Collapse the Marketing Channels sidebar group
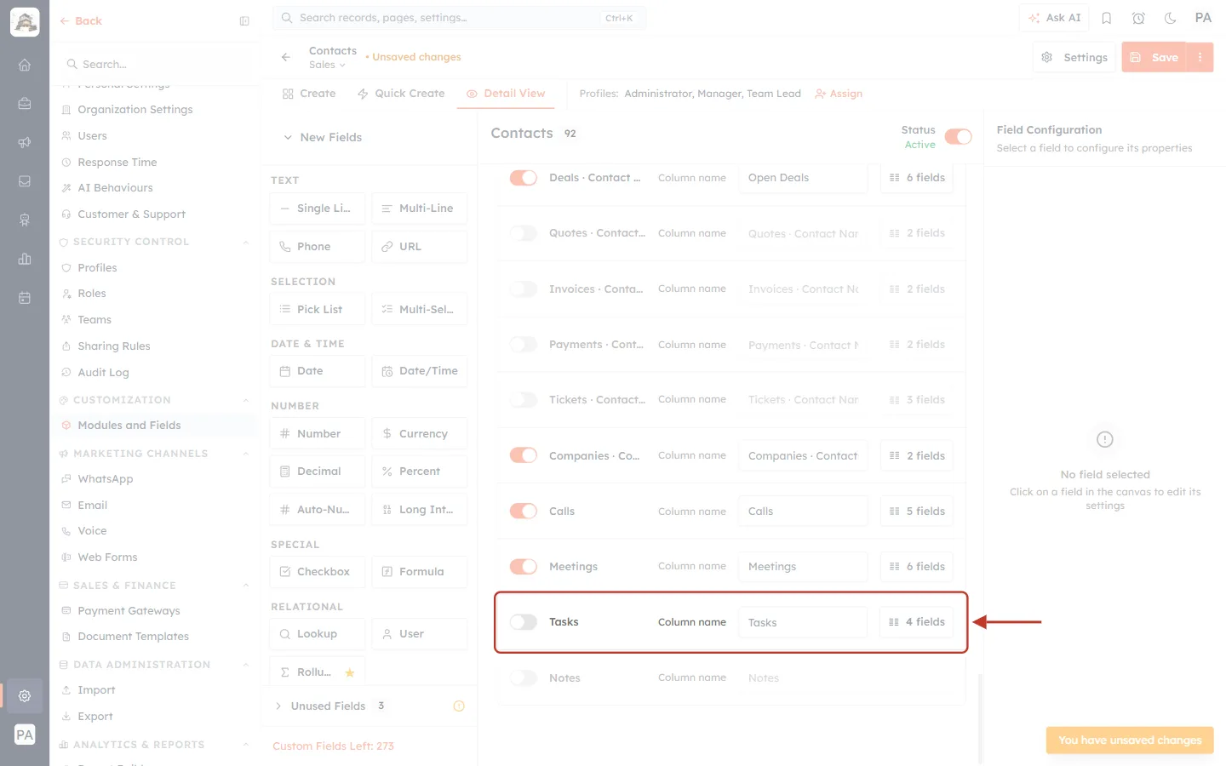 pos(246,454)
